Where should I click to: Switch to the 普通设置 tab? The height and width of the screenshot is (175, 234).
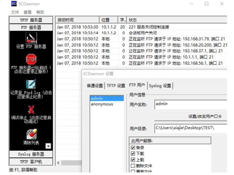coord(95,86)
